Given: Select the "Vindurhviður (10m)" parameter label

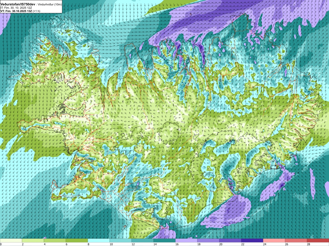Looking at the screenshot, I should [x=49, y=5].
